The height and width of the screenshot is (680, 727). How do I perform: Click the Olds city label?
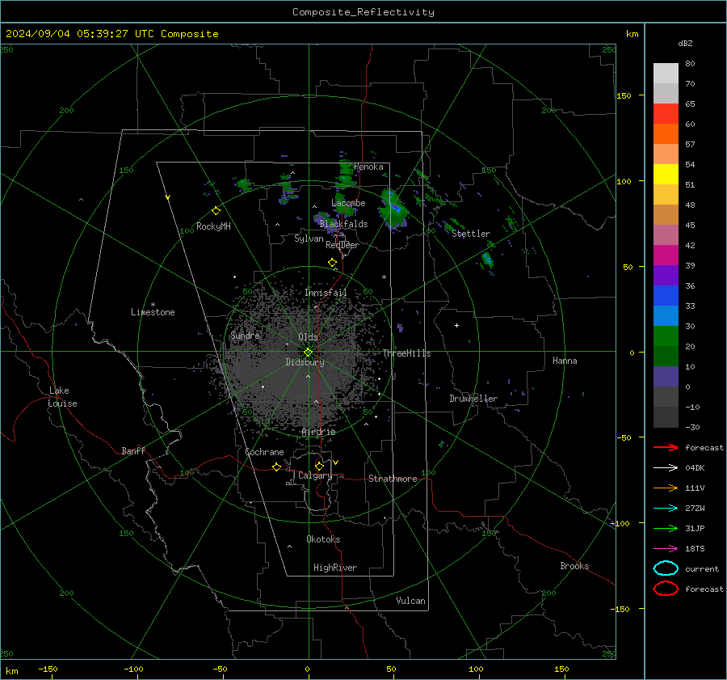click(x=308, y=337)
